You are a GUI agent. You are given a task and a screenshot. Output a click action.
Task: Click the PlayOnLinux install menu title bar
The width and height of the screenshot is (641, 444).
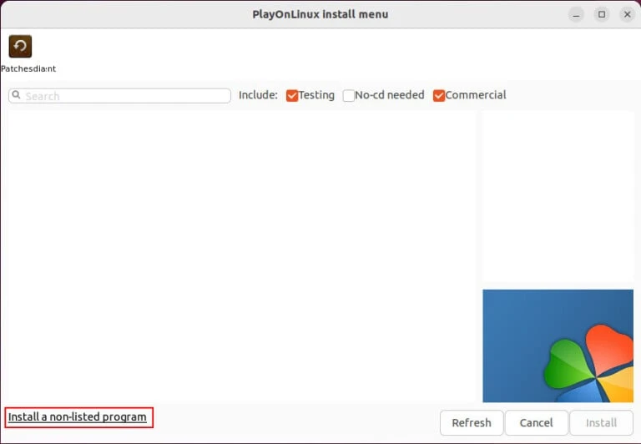[x=320, y=14]
